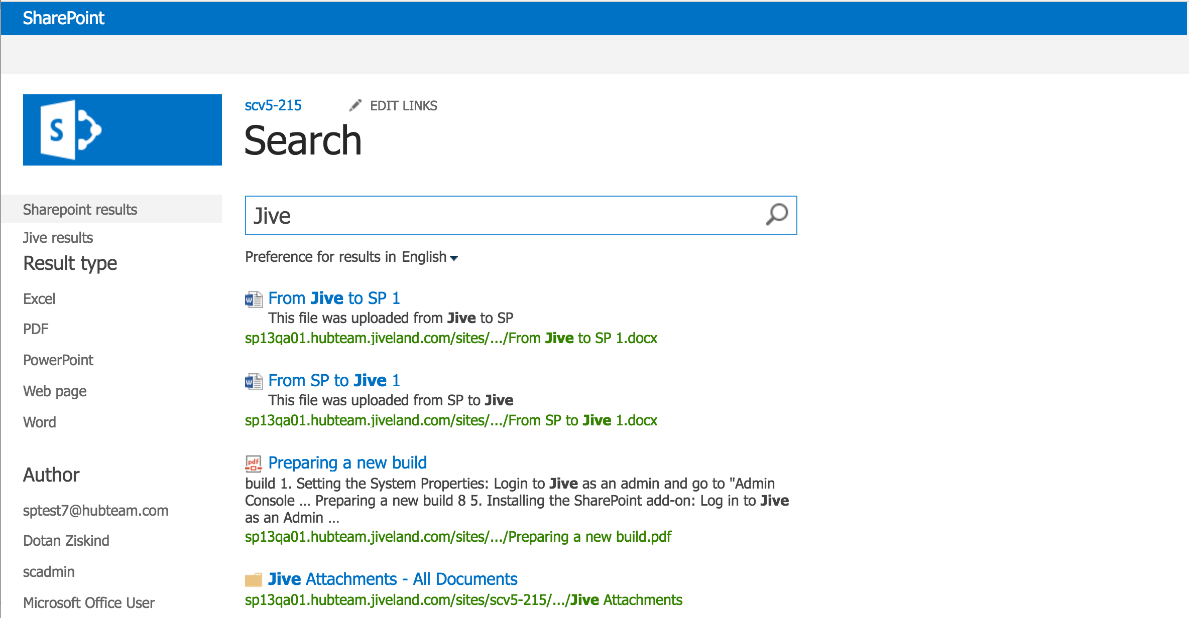Filter results by PowerPoint type
Image resolution: width=1189 pixels, height=618 pixels.
tap(58, 360)
